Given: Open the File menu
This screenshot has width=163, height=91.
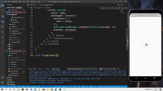Looking at the screenshot, I should pyautogui.click(x=5, y=2).
